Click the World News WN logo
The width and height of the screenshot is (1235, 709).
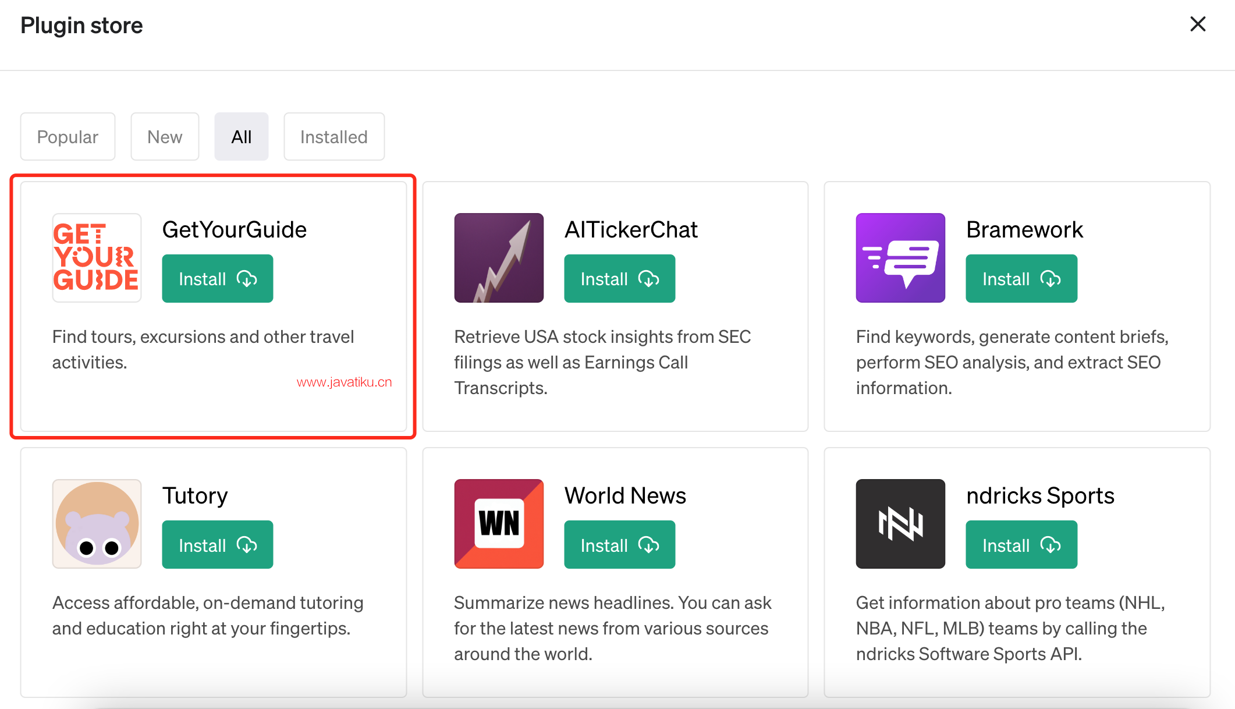pos(499,524)
